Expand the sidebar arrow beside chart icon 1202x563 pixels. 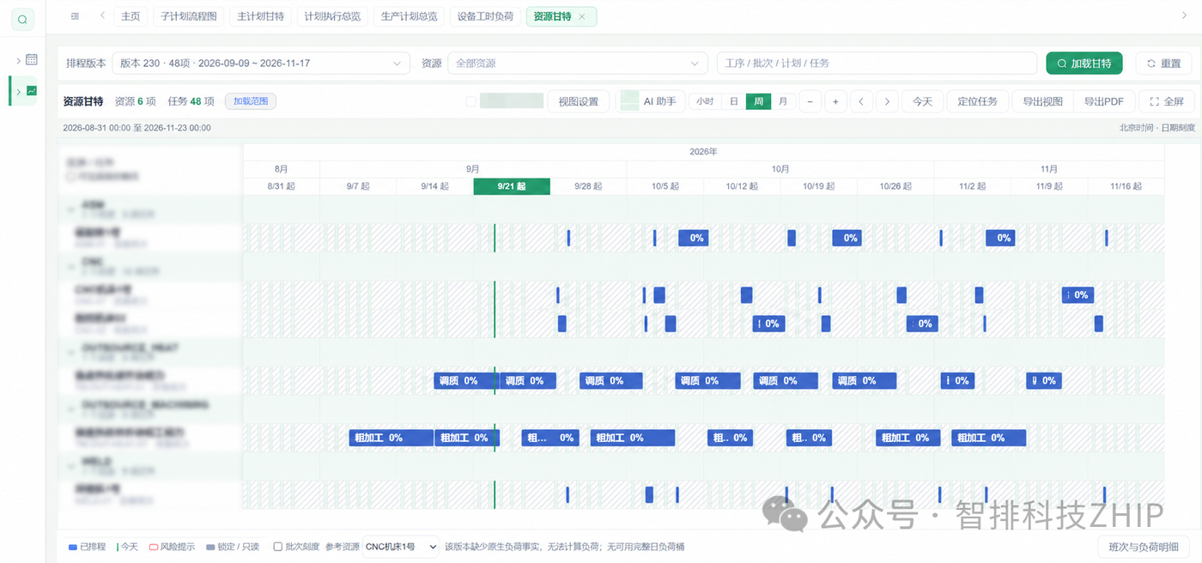[18, 91]
